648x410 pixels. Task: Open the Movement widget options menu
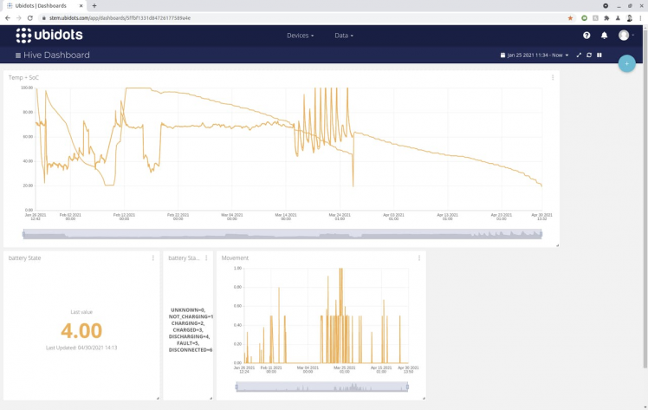coord(419,258)
